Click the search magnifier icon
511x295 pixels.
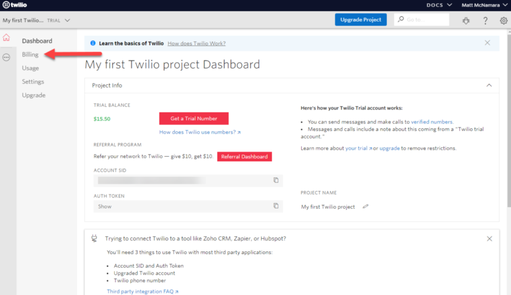401,19
